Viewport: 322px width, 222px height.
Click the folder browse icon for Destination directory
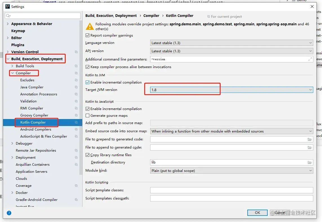click(x=310, y=163)
